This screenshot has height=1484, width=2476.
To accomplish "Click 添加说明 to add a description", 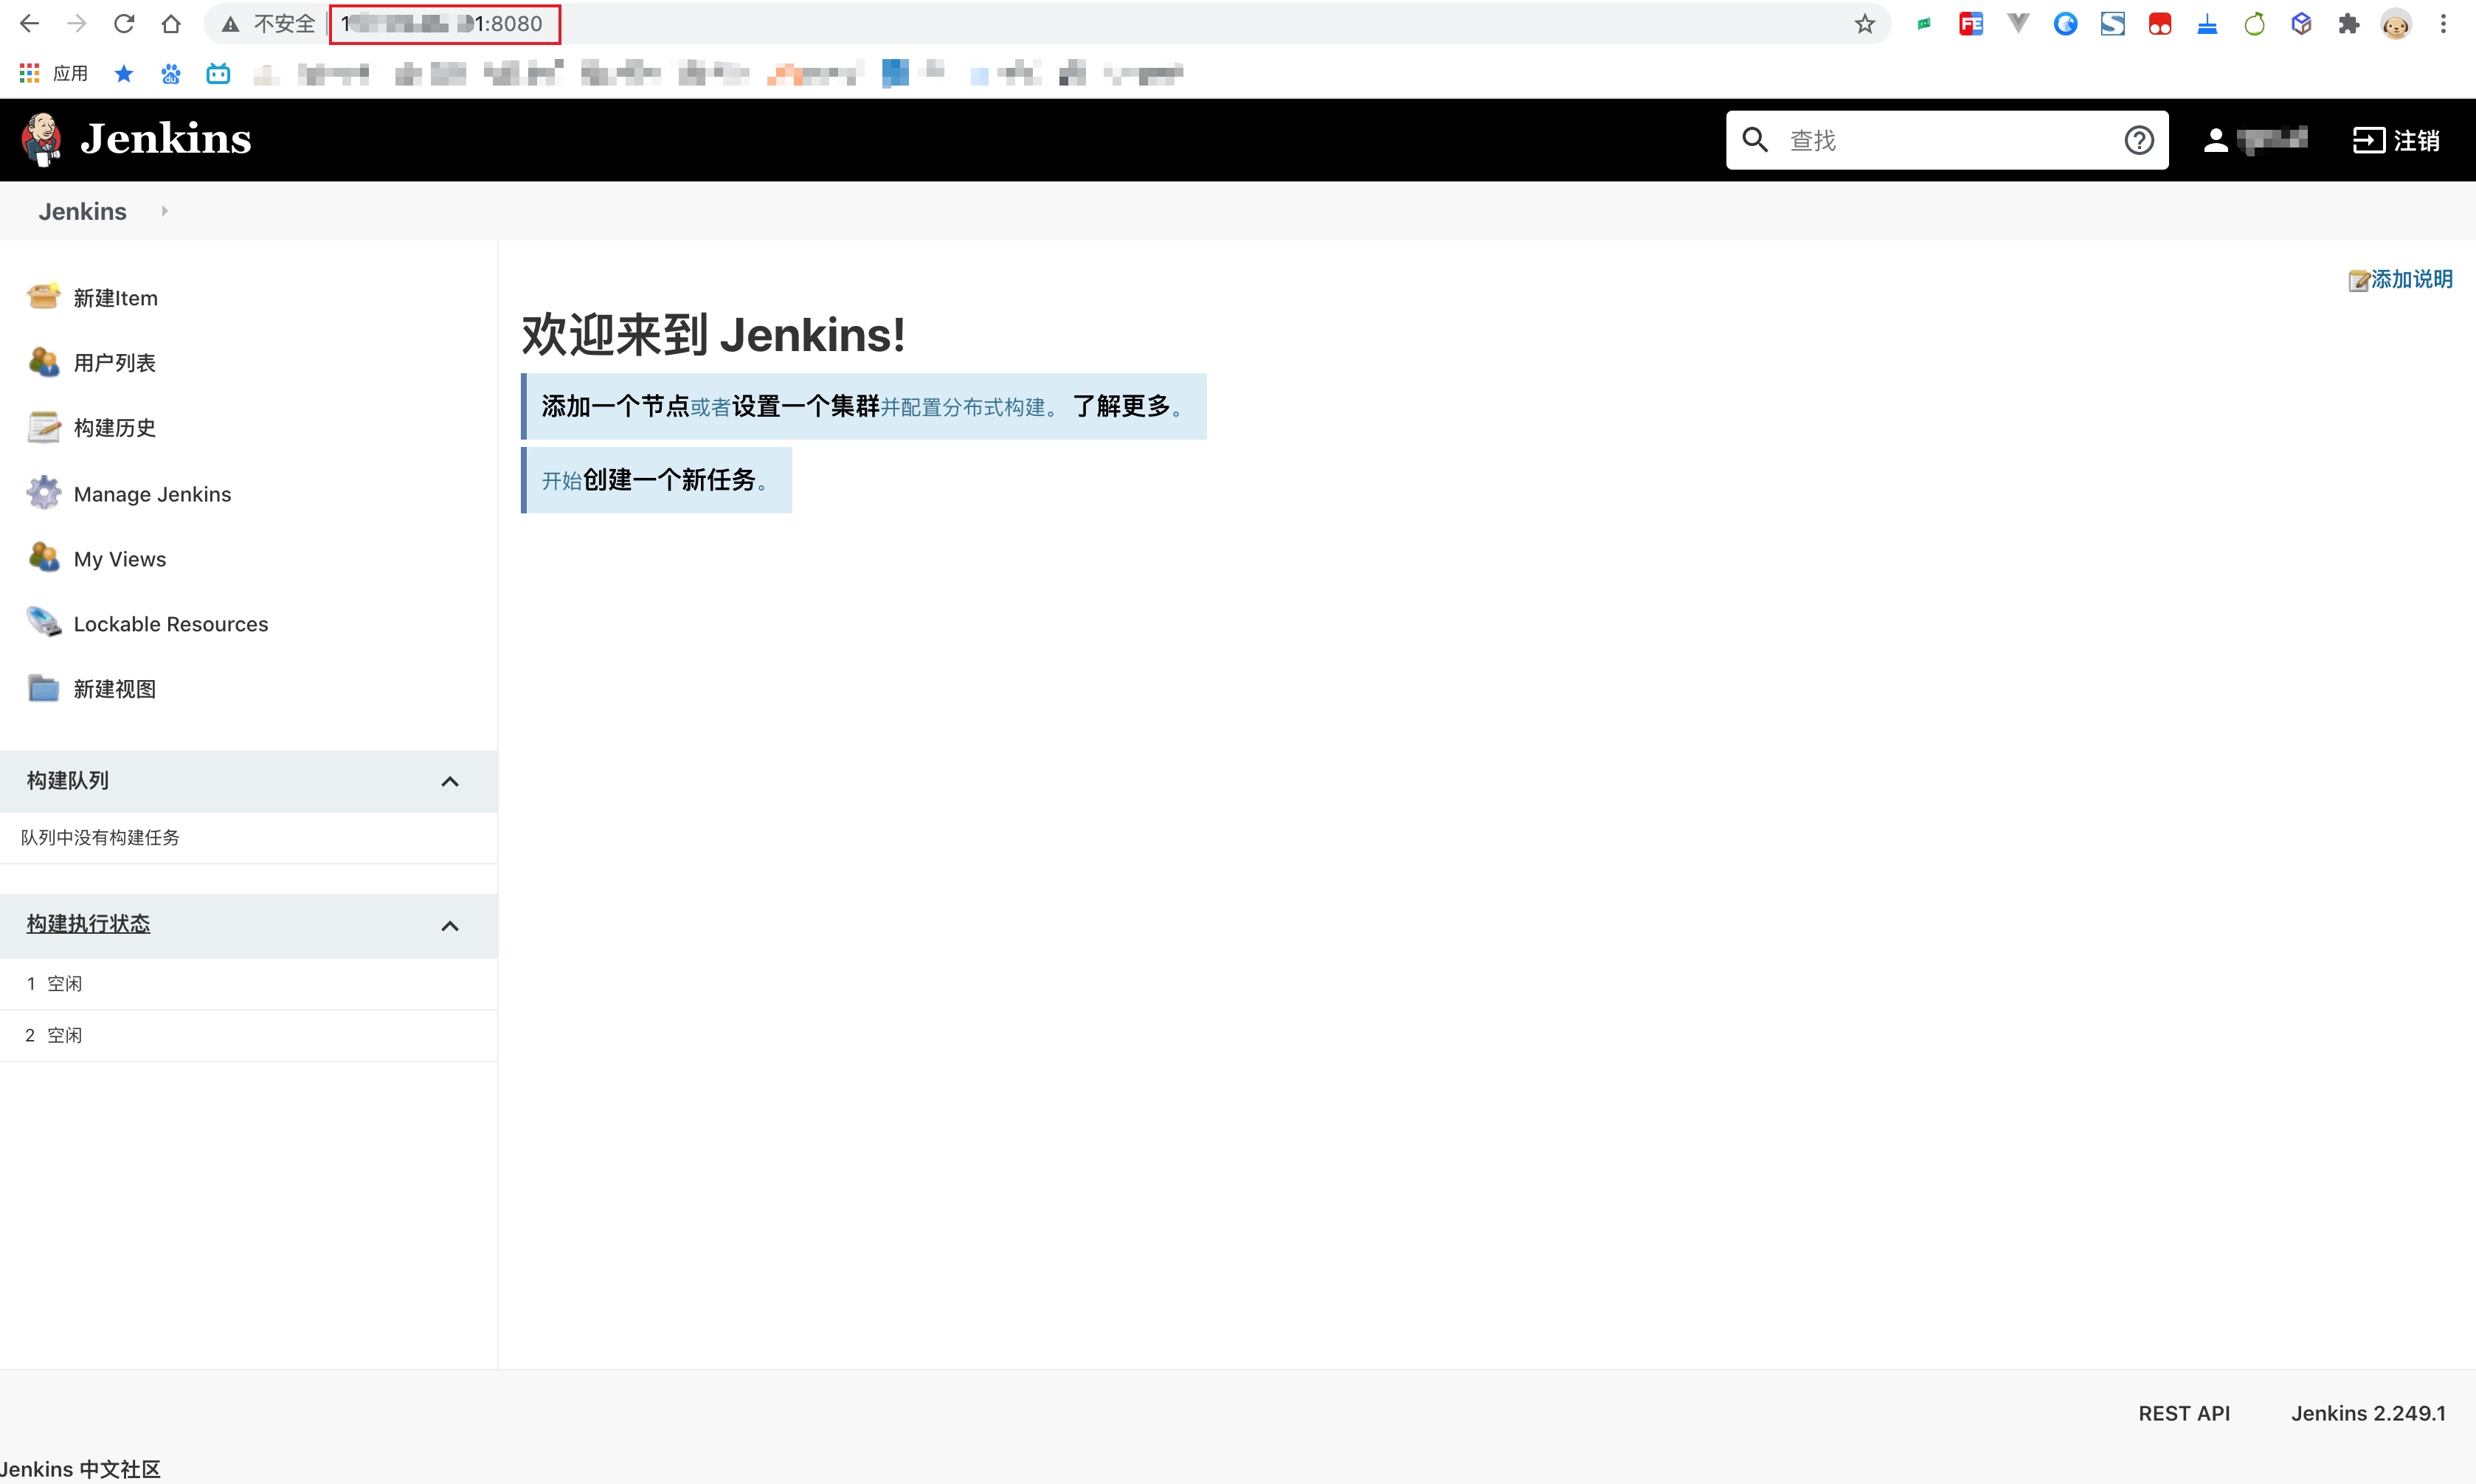I will 2410,280.
